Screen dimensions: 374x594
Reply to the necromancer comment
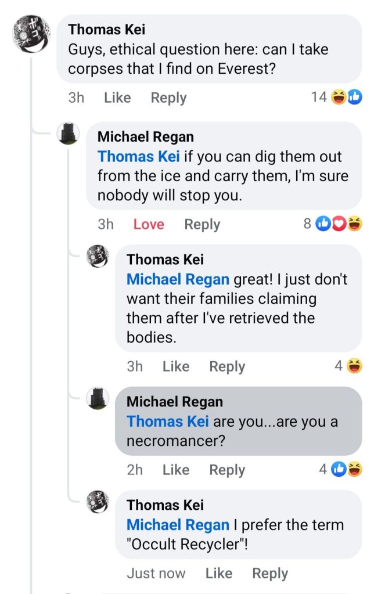[227, 470]
